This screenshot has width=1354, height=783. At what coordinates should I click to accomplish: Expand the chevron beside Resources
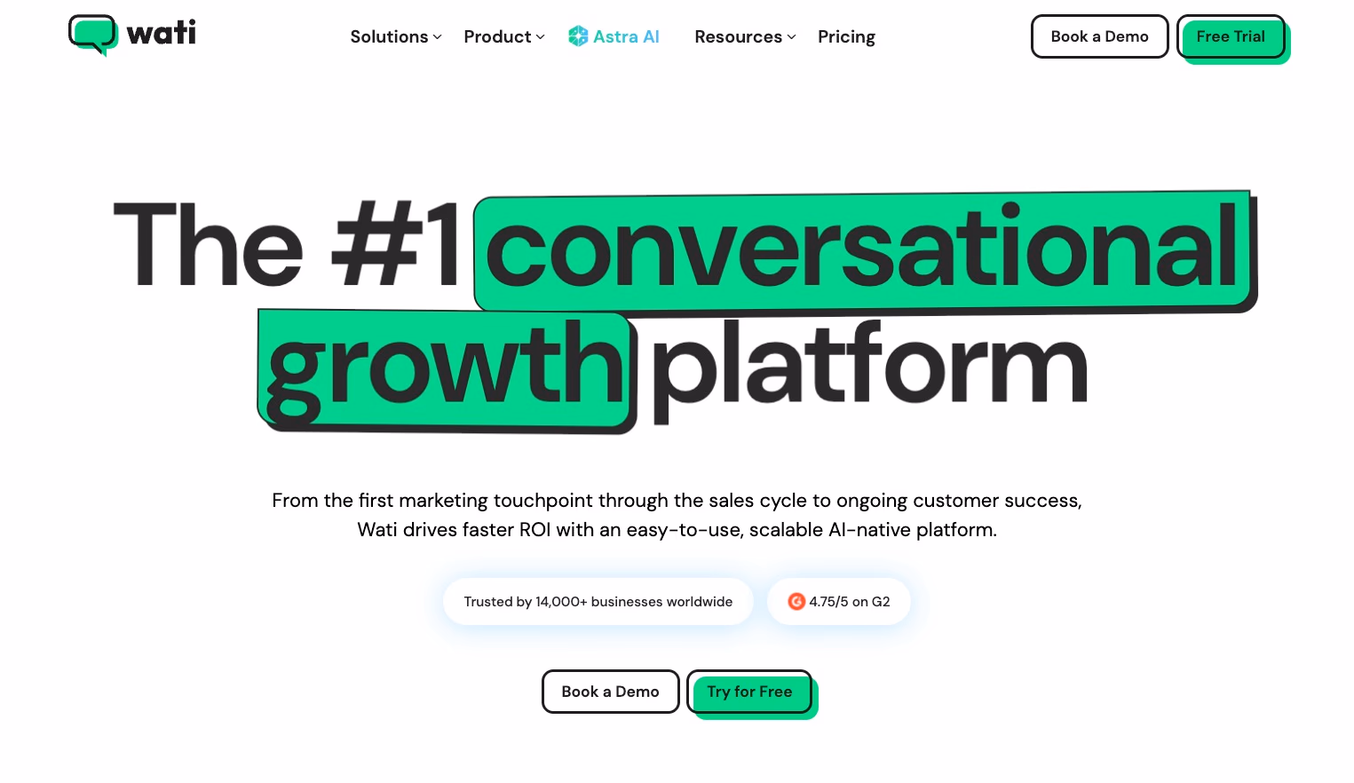(x=792, y=37)
